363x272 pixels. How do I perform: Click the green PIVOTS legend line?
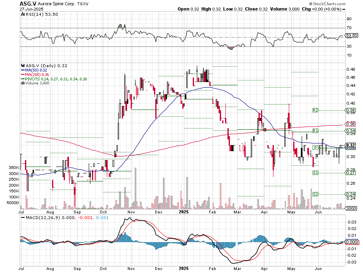tap(23, 79)
